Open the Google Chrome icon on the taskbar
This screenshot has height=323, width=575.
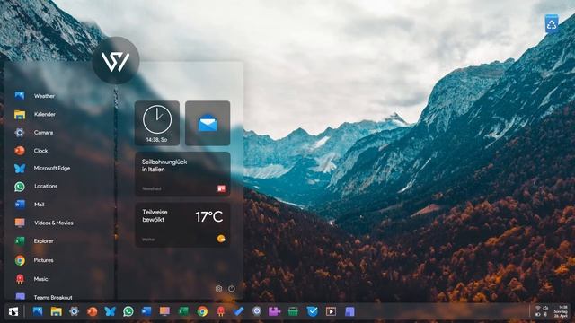(202, 311)
